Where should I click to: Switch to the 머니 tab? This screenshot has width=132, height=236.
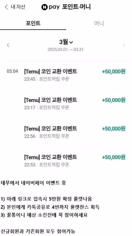[x=99, y=23]
